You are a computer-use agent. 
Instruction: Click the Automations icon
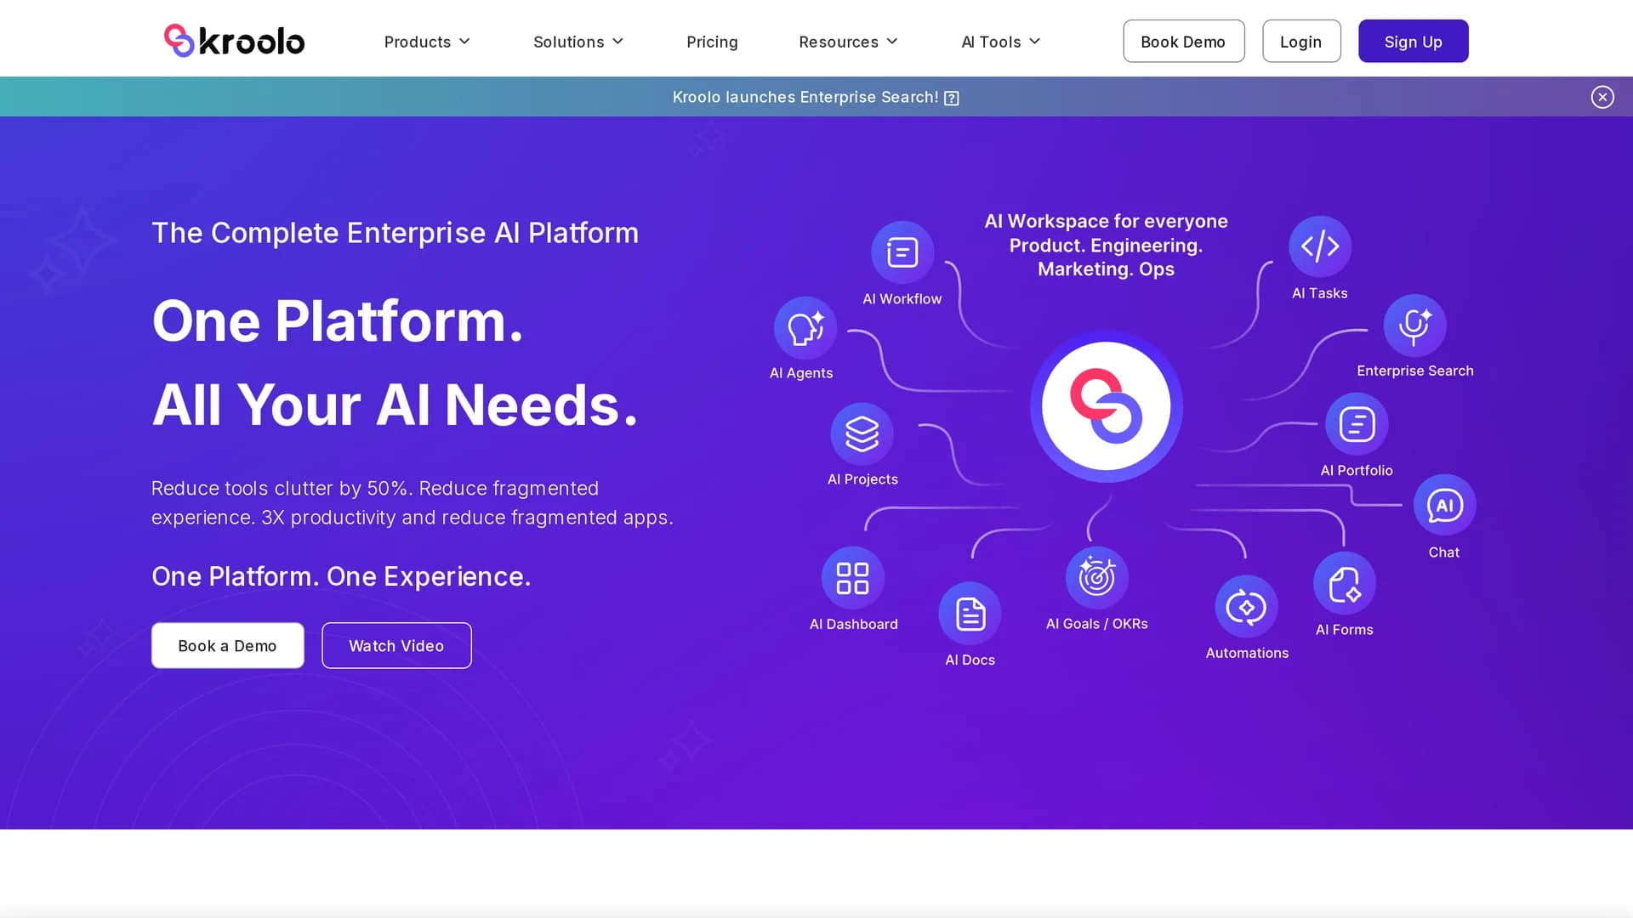coord(1246,607)
